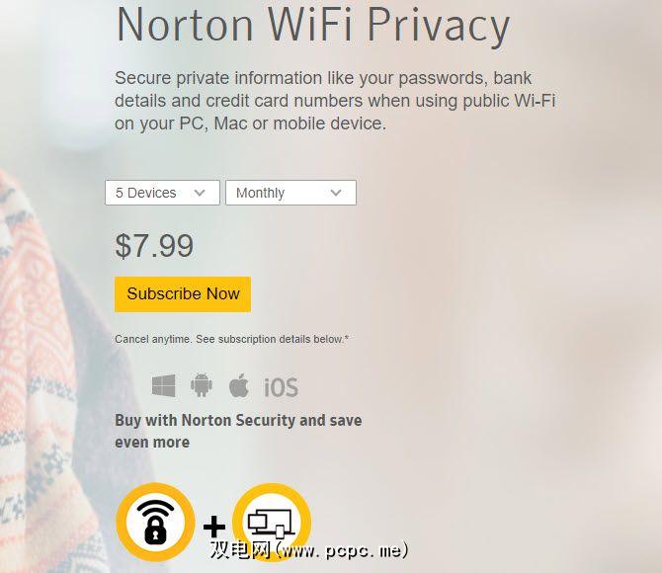Expand the chevron arrow beside Monthly

coord(336,193)
